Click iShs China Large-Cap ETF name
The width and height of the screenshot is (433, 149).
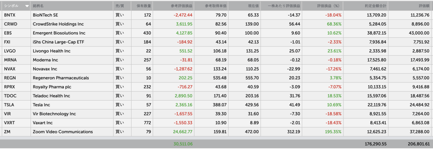pos(58,42)
